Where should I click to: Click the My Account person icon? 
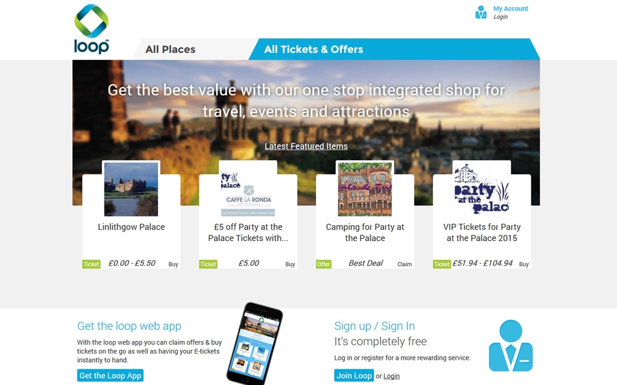(480, 12)
